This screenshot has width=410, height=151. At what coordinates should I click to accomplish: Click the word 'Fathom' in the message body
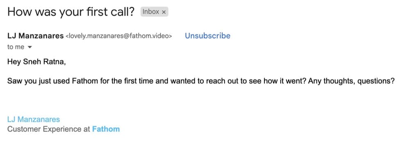pos(85,81)
